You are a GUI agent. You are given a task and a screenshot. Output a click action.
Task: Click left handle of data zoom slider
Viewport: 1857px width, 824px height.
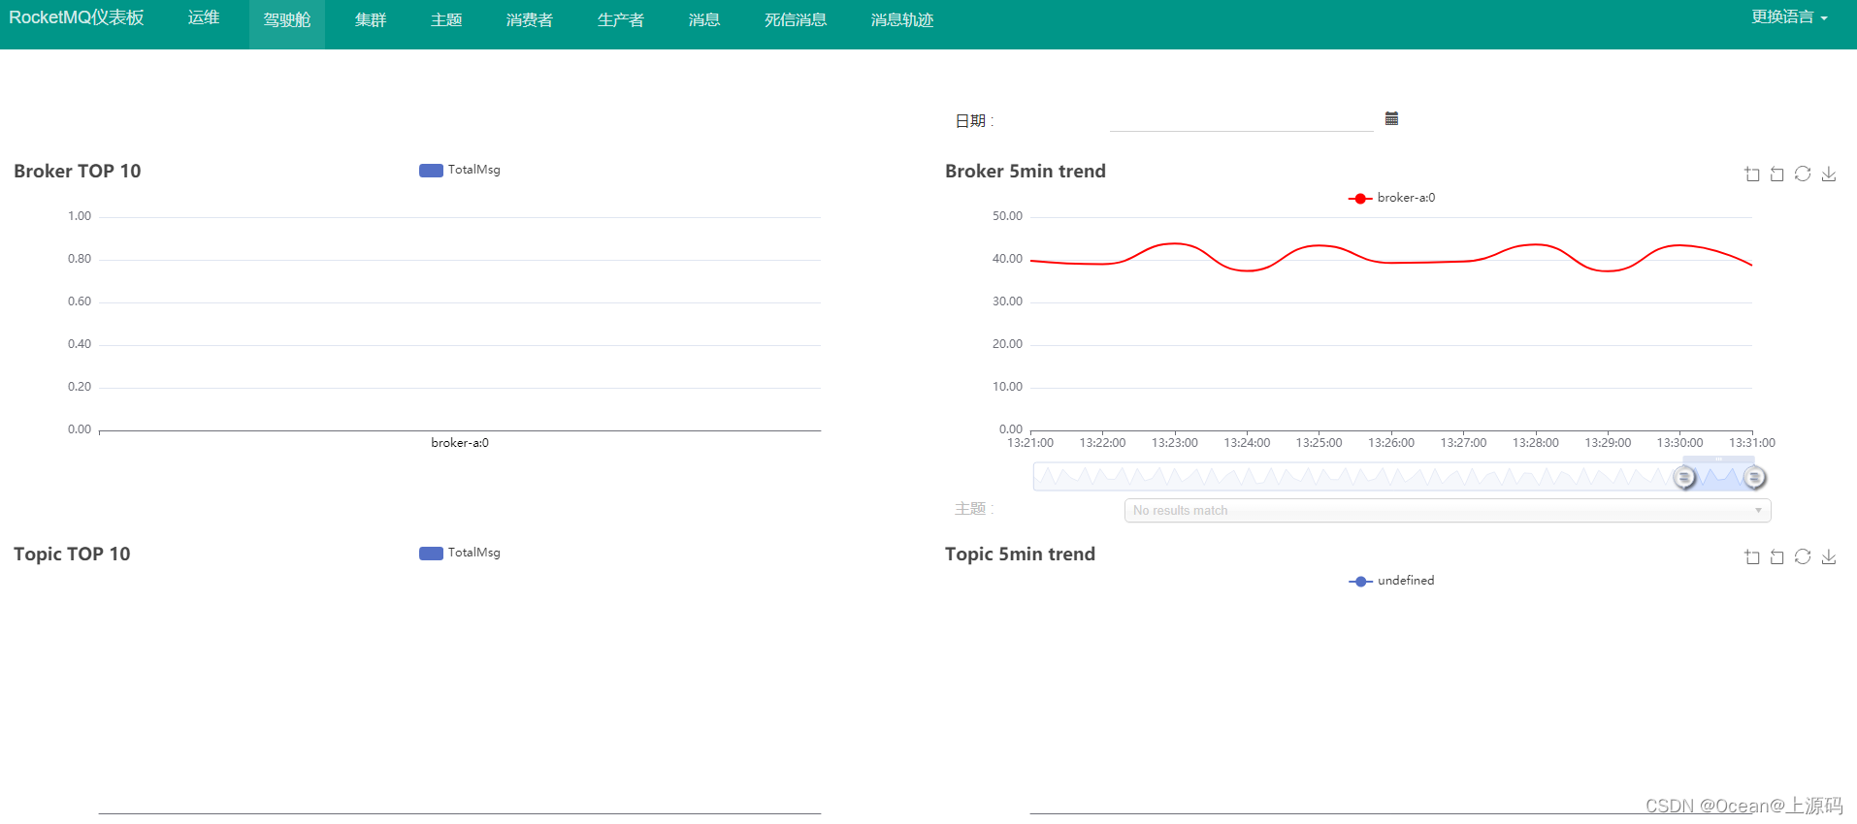(1684, 477)
